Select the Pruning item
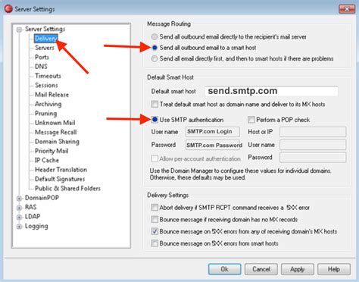 45,113
